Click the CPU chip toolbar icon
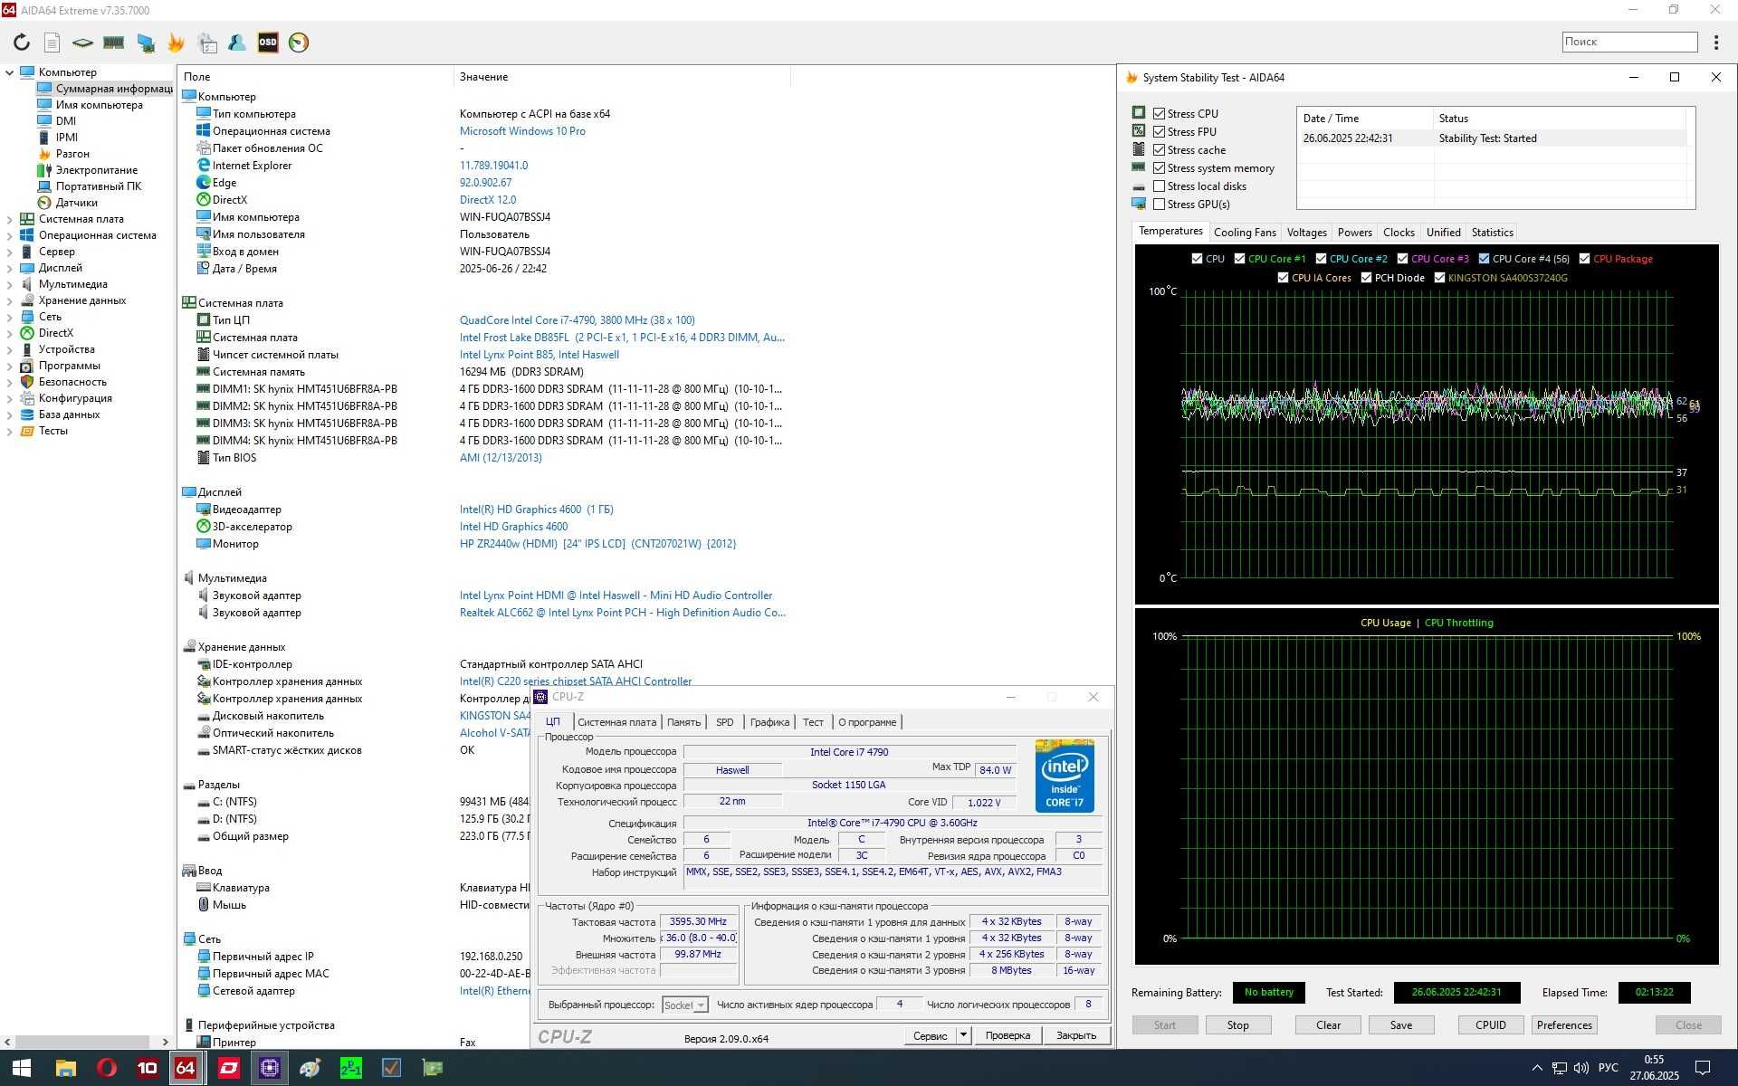The height and width of the screenshot is (1086, 1738). click(82, 43)
